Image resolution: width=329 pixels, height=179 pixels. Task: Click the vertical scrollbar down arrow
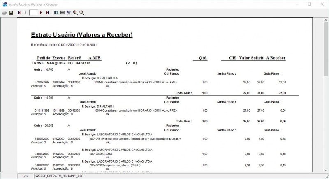[x=326, y=170]
